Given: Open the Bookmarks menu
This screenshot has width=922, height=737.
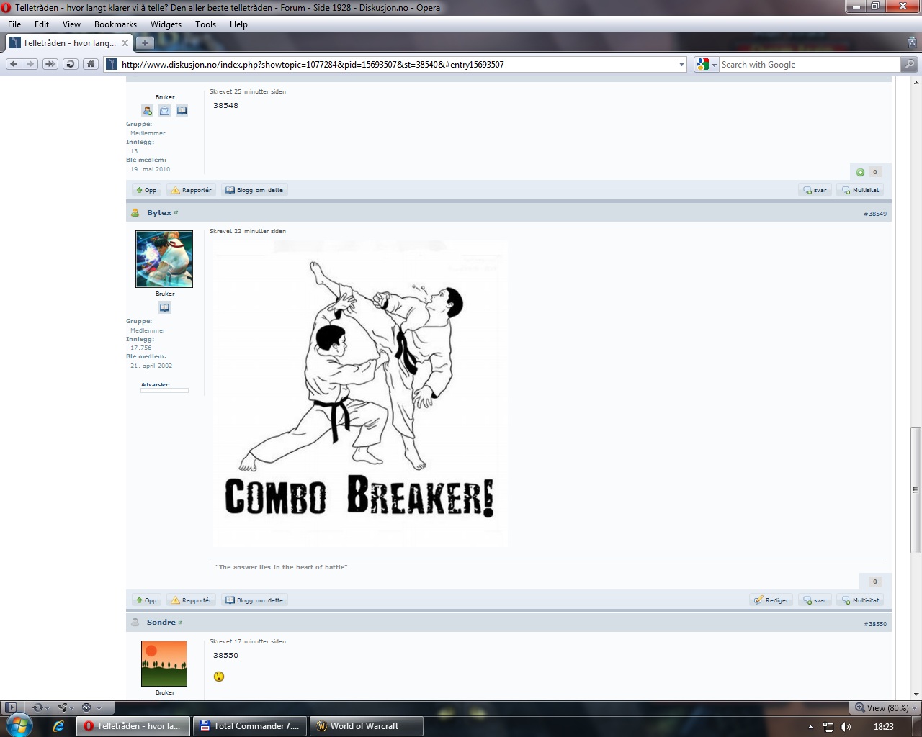Looking at the screenshot, I should click(x=115, y=24).
